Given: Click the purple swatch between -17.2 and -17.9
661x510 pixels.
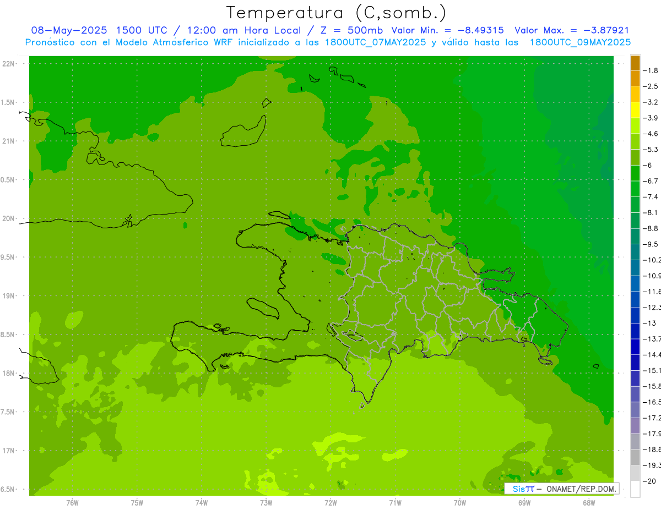Looking at the screenshot, I should [635, 425].
